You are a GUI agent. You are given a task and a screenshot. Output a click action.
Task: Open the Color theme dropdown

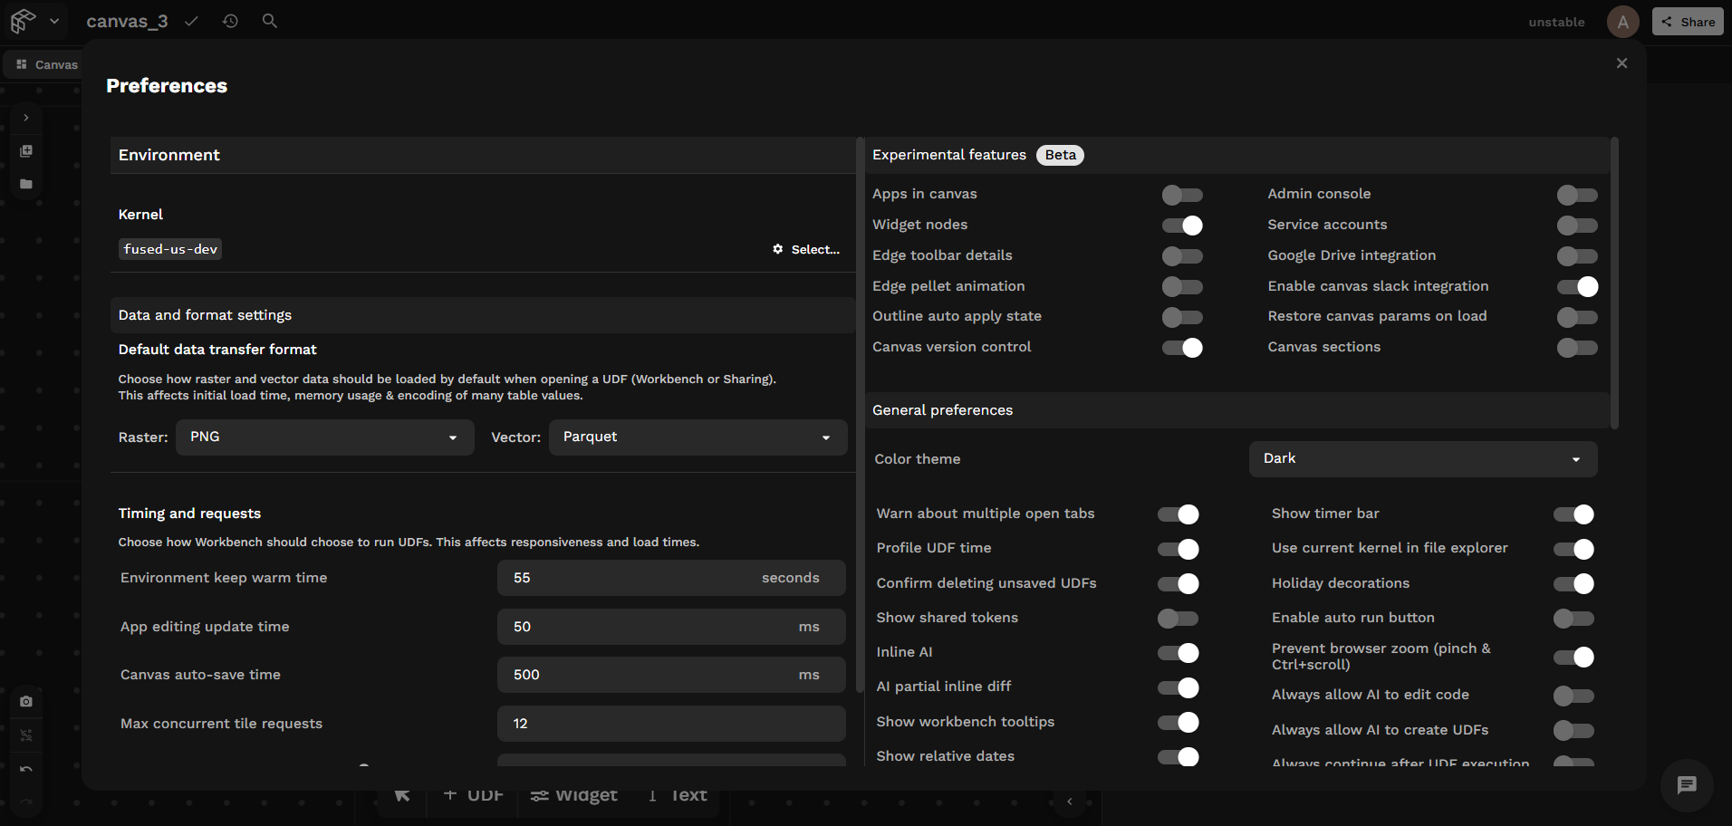(x=1422, y=459)
